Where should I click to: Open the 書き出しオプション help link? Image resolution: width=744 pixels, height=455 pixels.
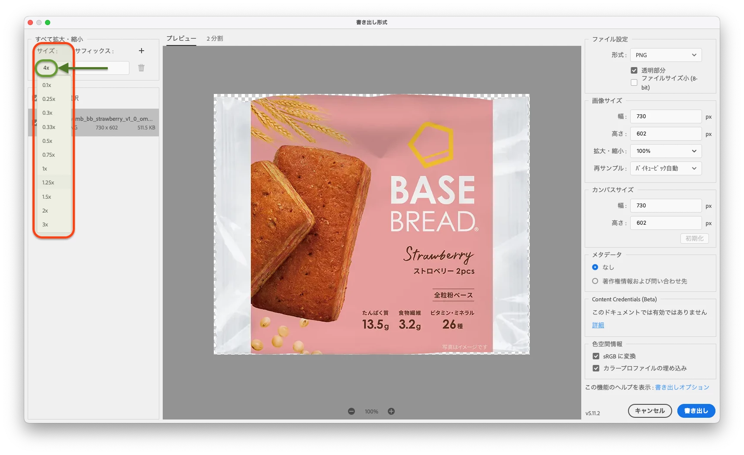(x=682, y=387)
